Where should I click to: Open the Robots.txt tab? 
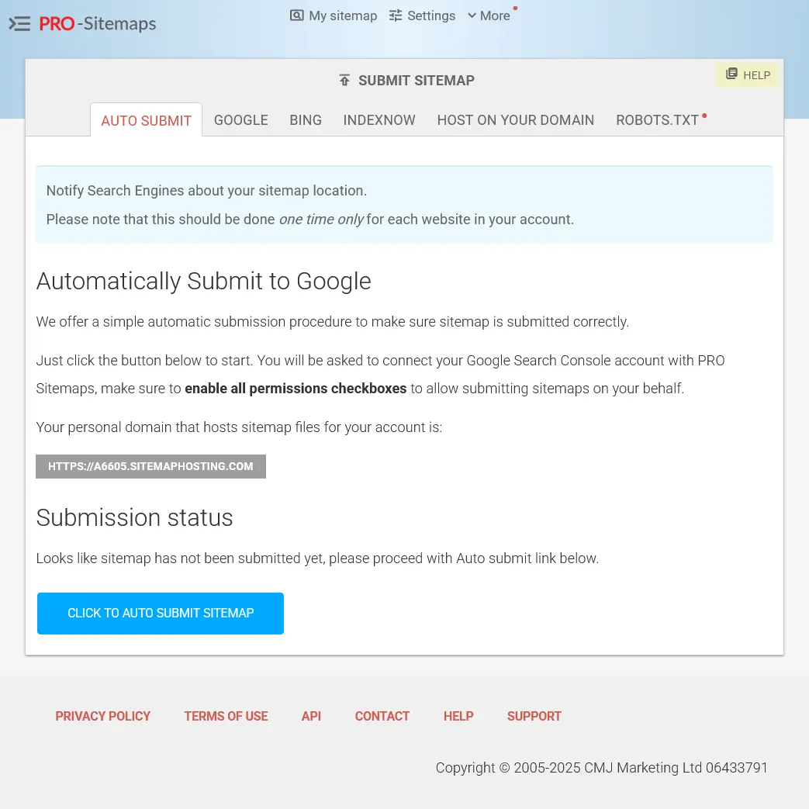click(657, 120)
